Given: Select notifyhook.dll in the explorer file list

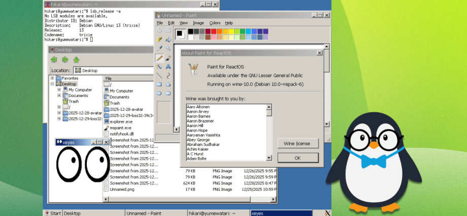Looking at the screenshot, I should tap(118, 134).
